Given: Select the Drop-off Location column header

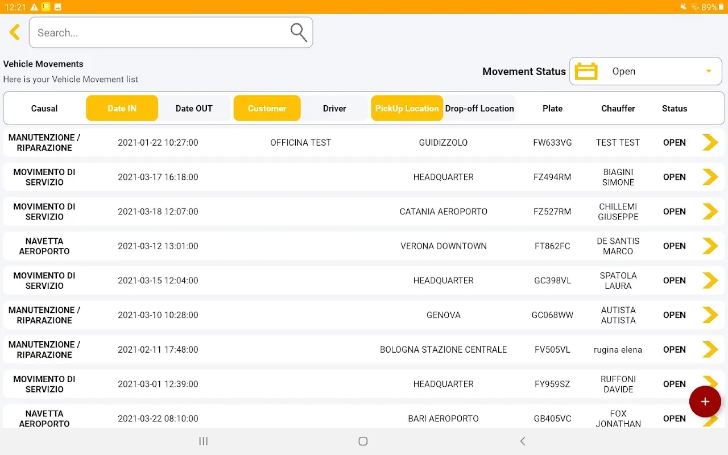Looking at the screenshot, I should (x=479, y=108).
